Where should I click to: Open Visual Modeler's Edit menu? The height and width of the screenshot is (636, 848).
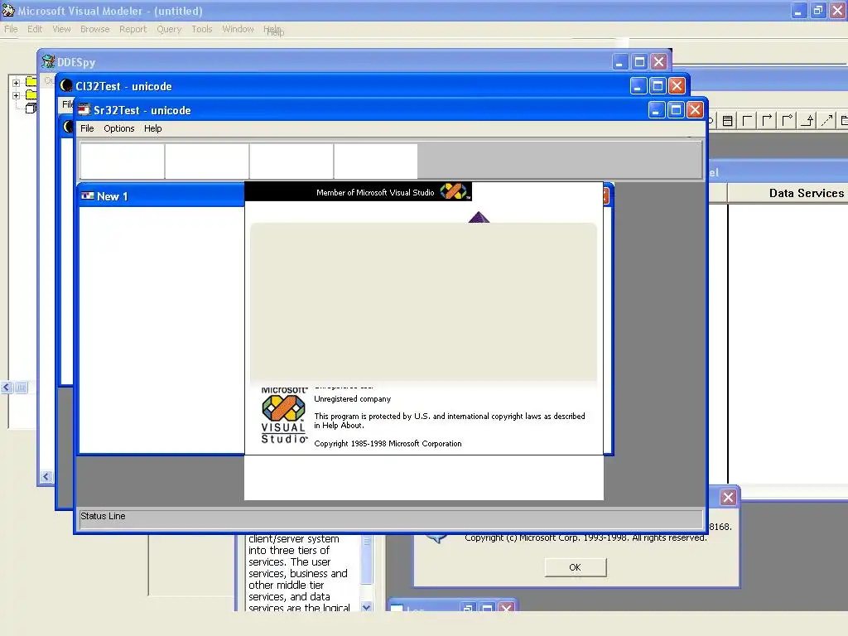click(x=35, y=29)
